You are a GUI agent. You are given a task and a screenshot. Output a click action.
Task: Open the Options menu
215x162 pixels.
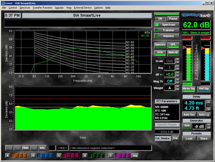click(x=98, y=8)
